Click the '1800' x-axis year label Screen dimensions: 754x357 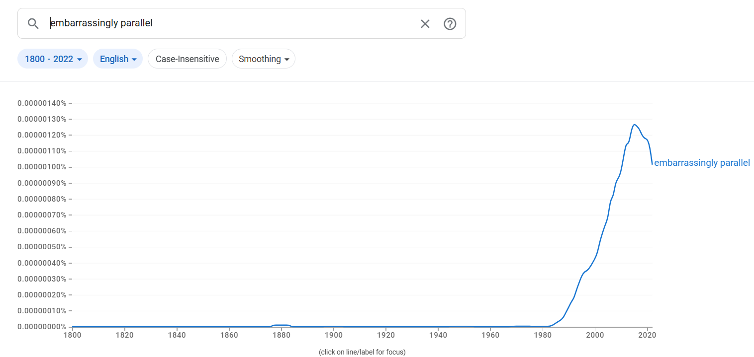point(73,335)
